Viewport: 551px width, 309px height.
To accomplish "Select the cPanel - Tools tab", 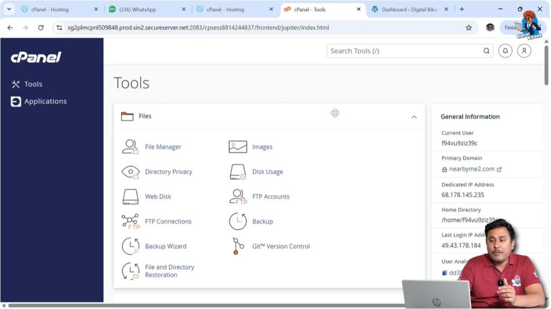I will 322,10.
